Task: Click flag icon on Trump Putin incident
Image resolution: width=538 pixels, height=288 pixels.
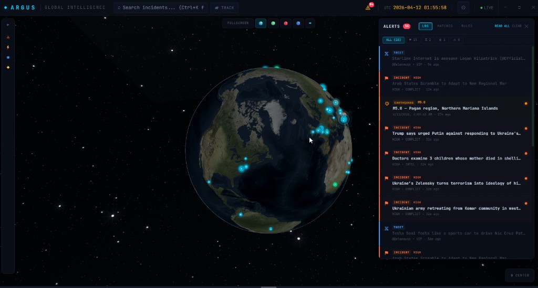Action: click(387, 129)
